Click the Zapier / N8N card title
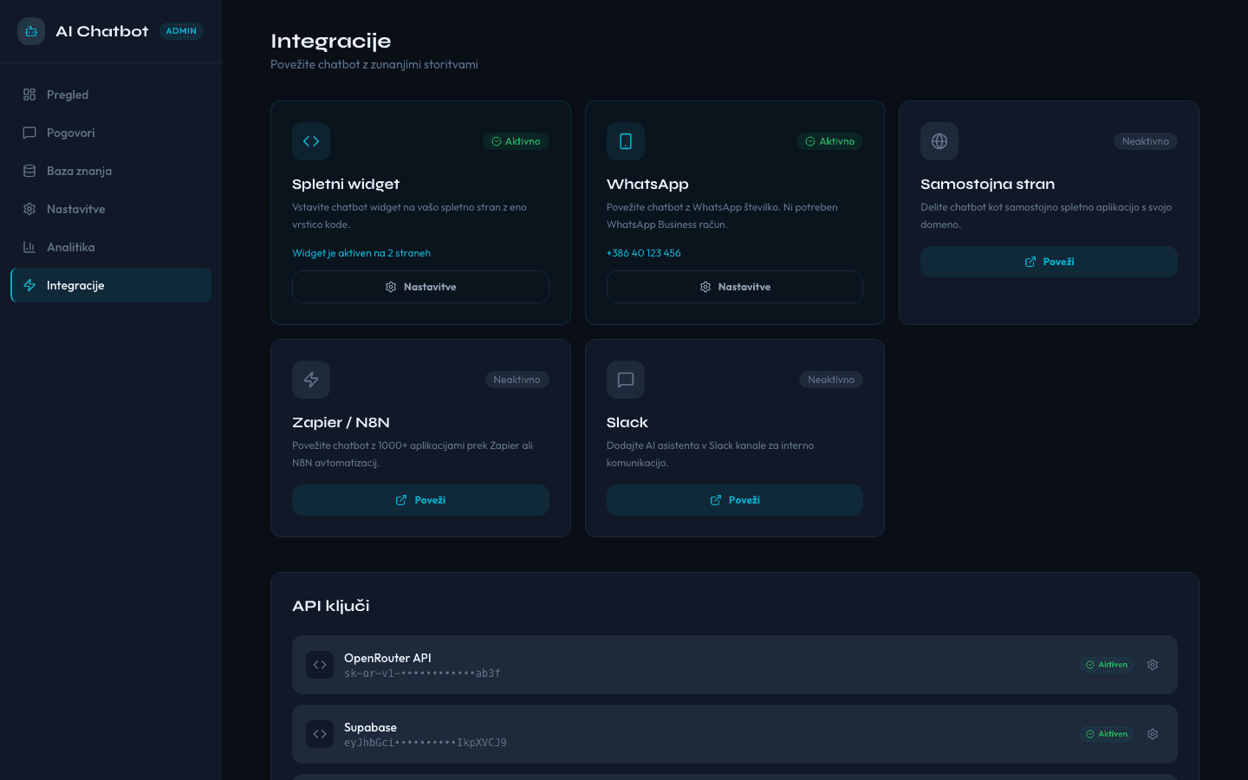 [x=341, y=422]
